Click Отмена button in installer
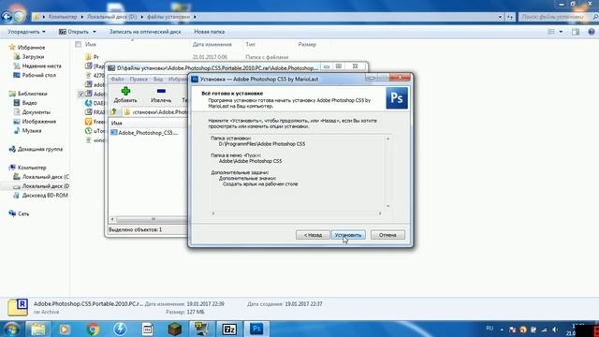 (x=387, y=235)
